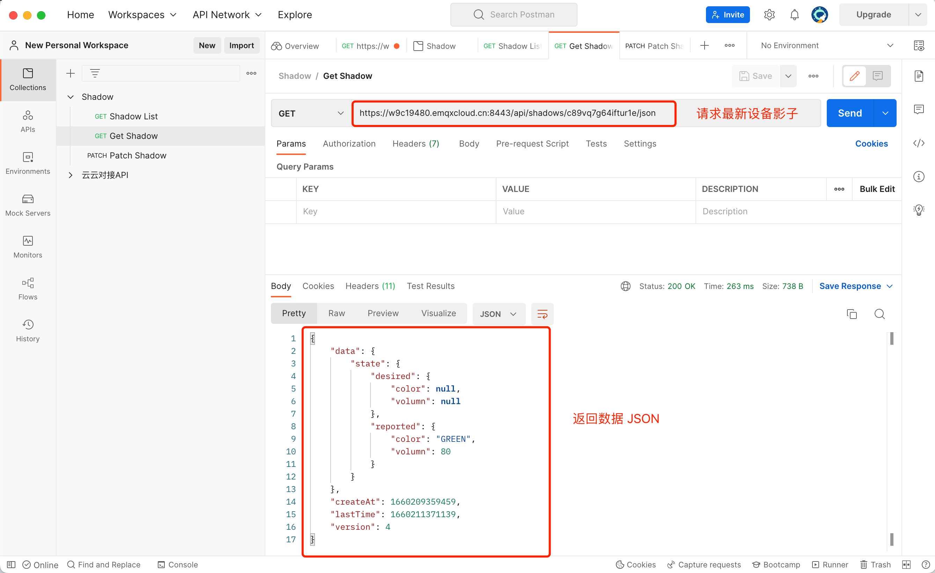Switch to comment mode icon
935x573 pixels.
tap(877, 76)
